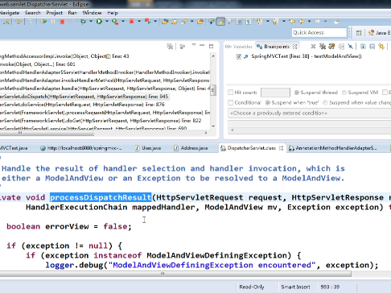Open the 'Choose a previously entered condition' dropdown

tap(310, 113)
